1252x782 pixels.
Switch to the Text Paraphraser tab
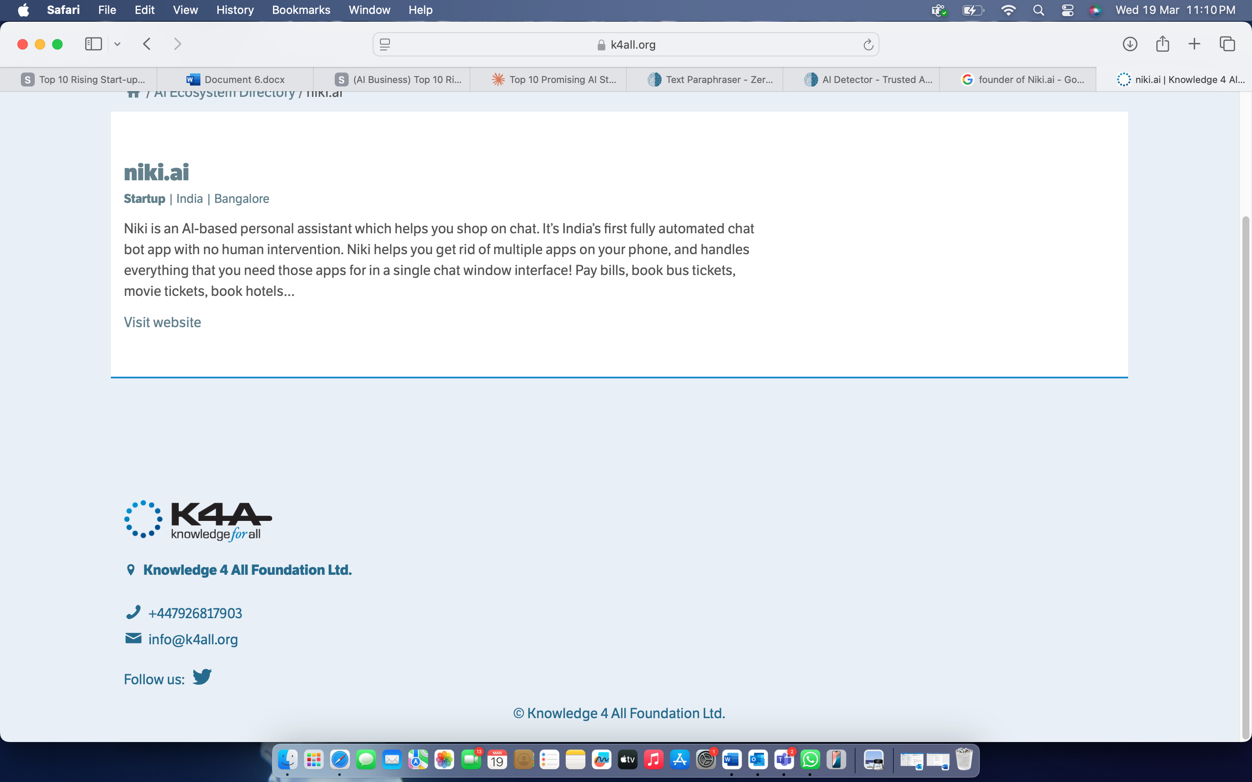point(705,79)
